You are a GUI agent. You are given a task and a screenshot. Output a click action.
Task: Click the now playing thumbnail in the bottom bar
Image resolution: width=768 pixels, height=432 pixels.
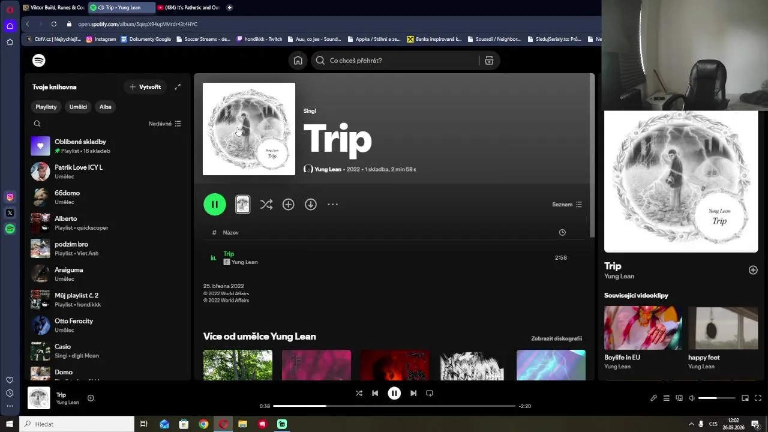[39, 398]
